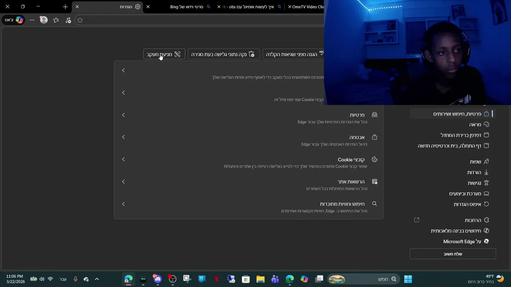Viewport: 511px width, 287px height.
Task: Click the חיפוש וחוויות מחוברות heading text
Action: click(x=342, y=204)
